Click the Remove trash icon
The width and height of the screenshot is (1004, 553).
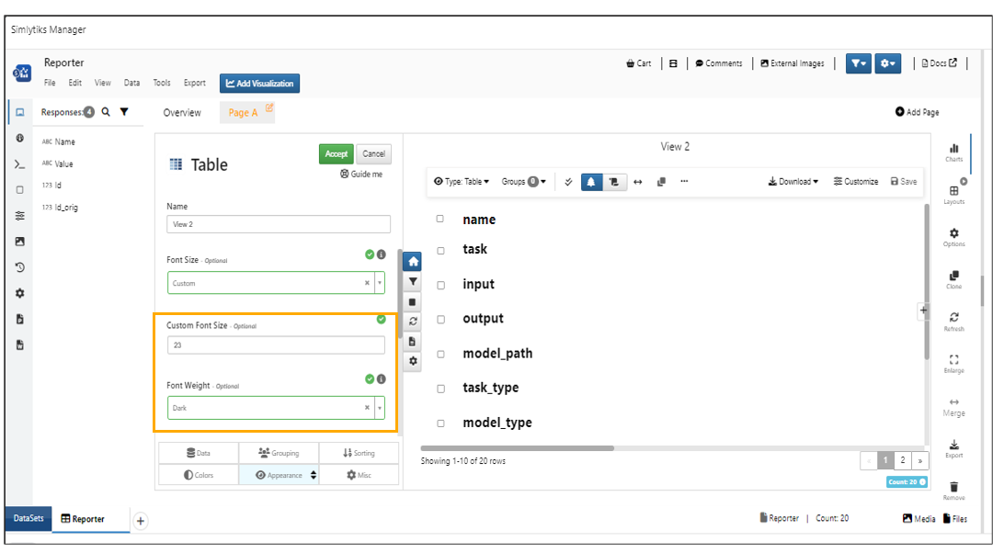coord(953,489)
